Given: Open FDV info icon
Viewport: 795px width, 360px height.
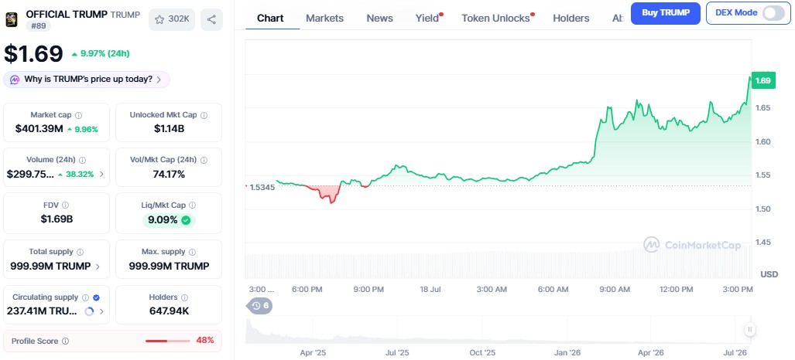Looking at the screenshot, I should pyautogui.click(x=65, y=205).
